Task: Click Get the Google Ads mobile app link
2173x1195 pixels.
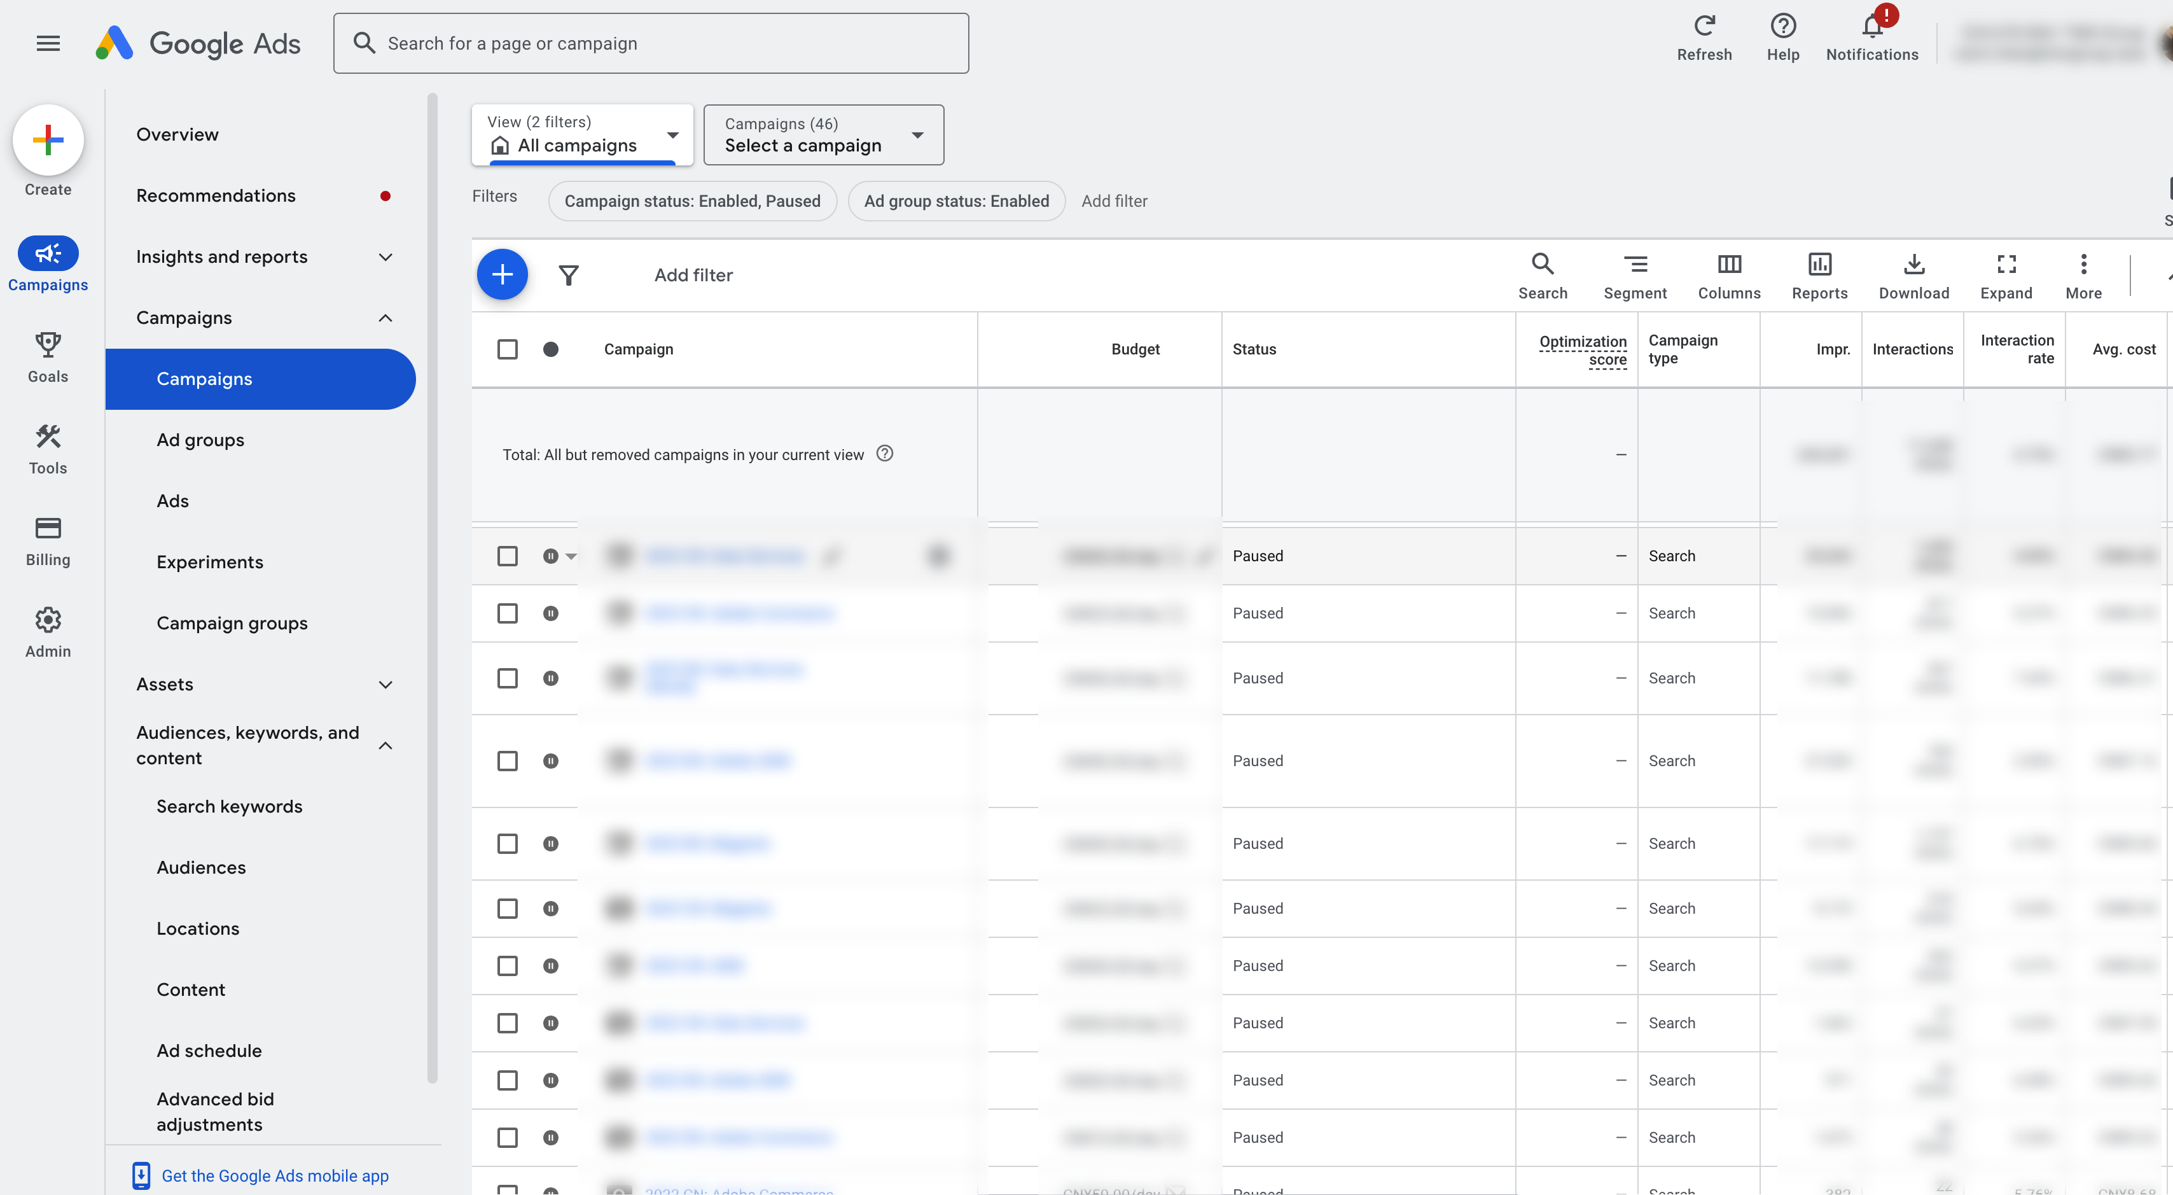Action: (274, 1175)
